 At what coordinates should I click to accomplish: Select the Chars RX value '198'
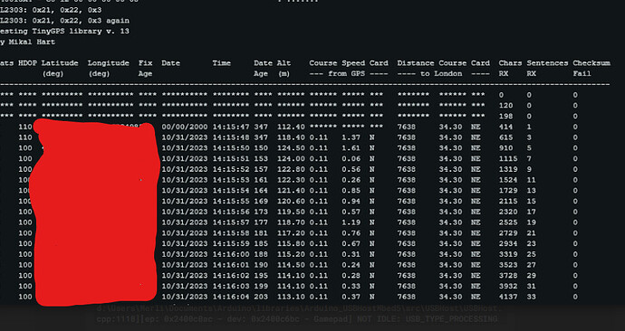point(505,116)
